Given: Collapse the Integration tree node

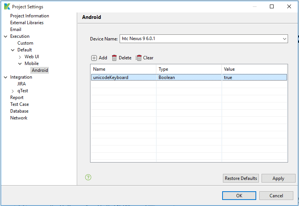Looking at the screenshot, I should pyautogui.click(x=6, y=77).
